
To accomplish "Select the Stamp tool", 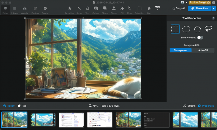I will click(114, 10).
